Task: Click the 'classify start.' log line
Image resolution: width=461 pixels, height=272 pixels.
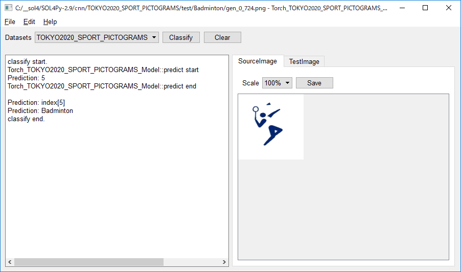Action: point(27,61)
